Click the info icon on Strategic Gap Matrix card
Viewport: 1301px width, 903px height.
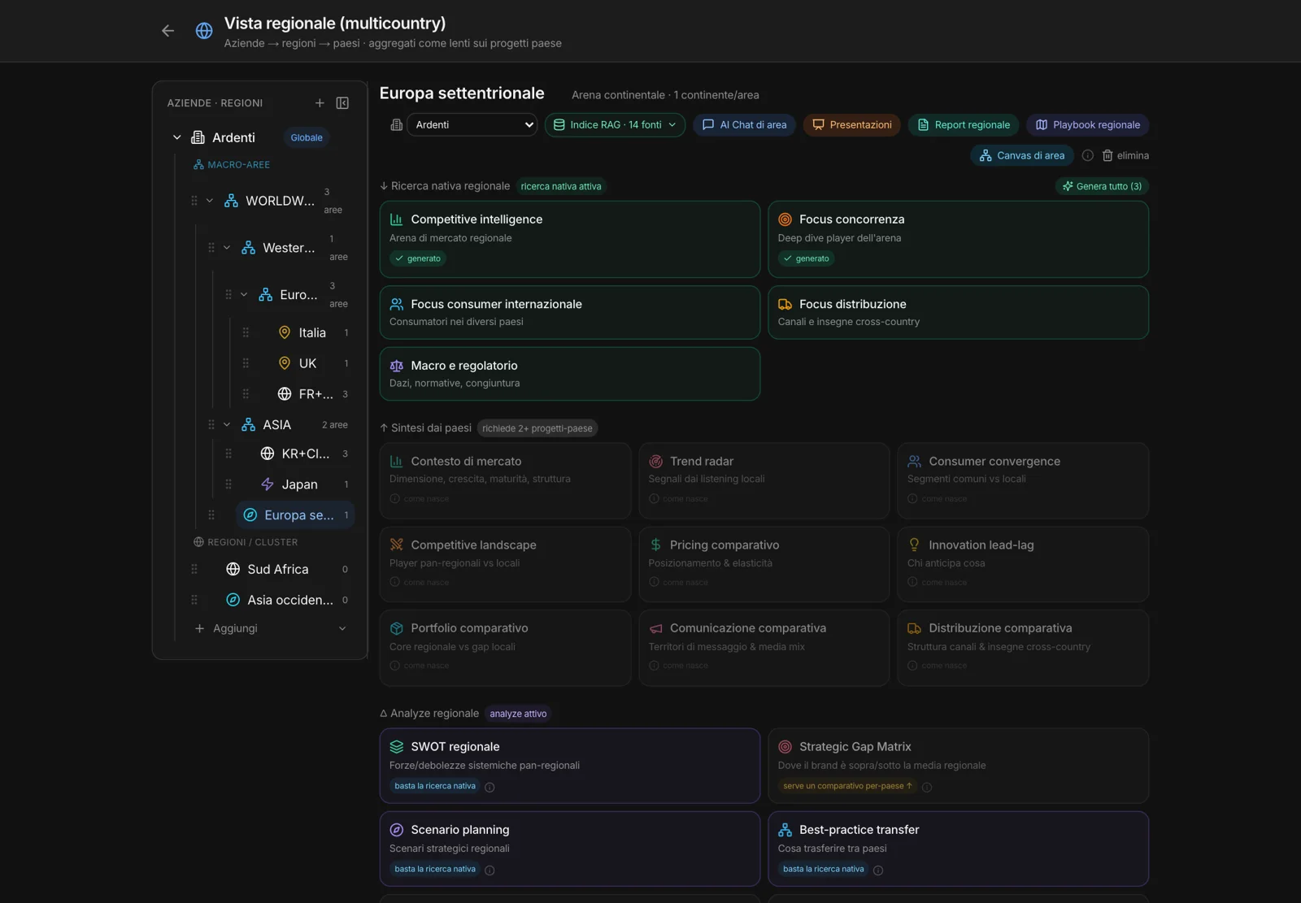927,787
